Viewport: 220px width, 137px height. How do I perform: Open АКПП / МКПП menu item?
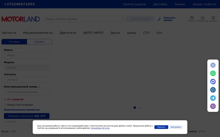(x=93, y=33)
